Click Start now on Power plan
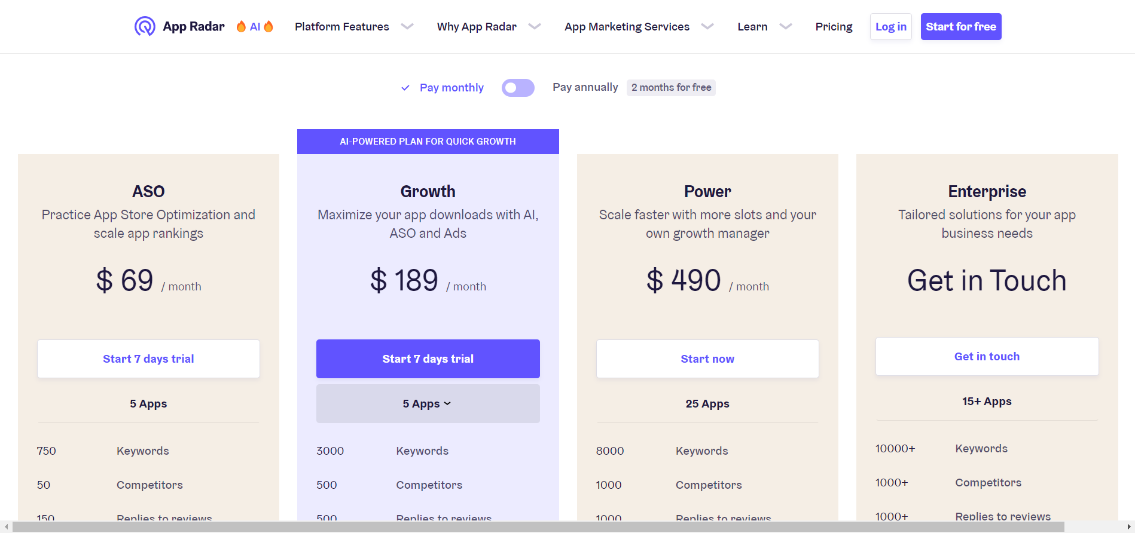The height and width of the screenshot is (533, 1135). click(707, 359)
